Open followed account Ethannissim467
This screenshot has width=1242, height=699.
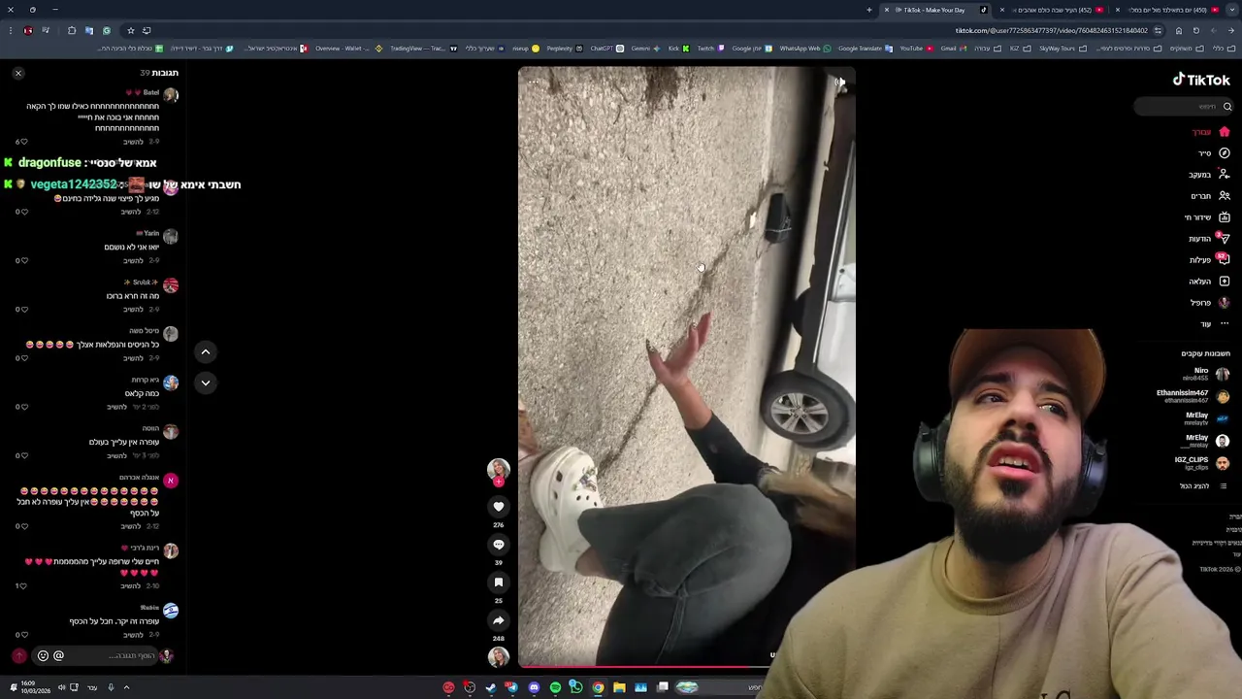tap(1193, 396)
